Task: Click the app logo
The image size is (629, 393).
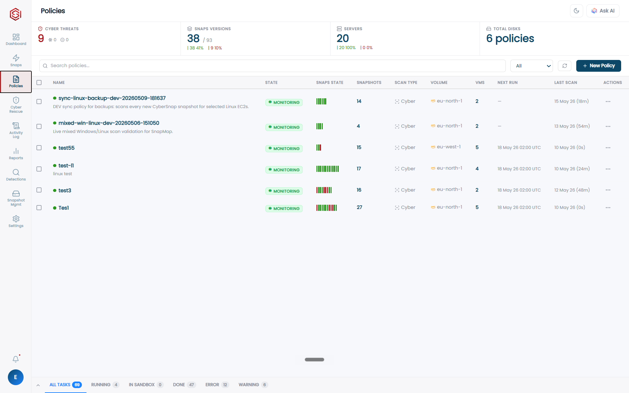Action: (15, 14)
